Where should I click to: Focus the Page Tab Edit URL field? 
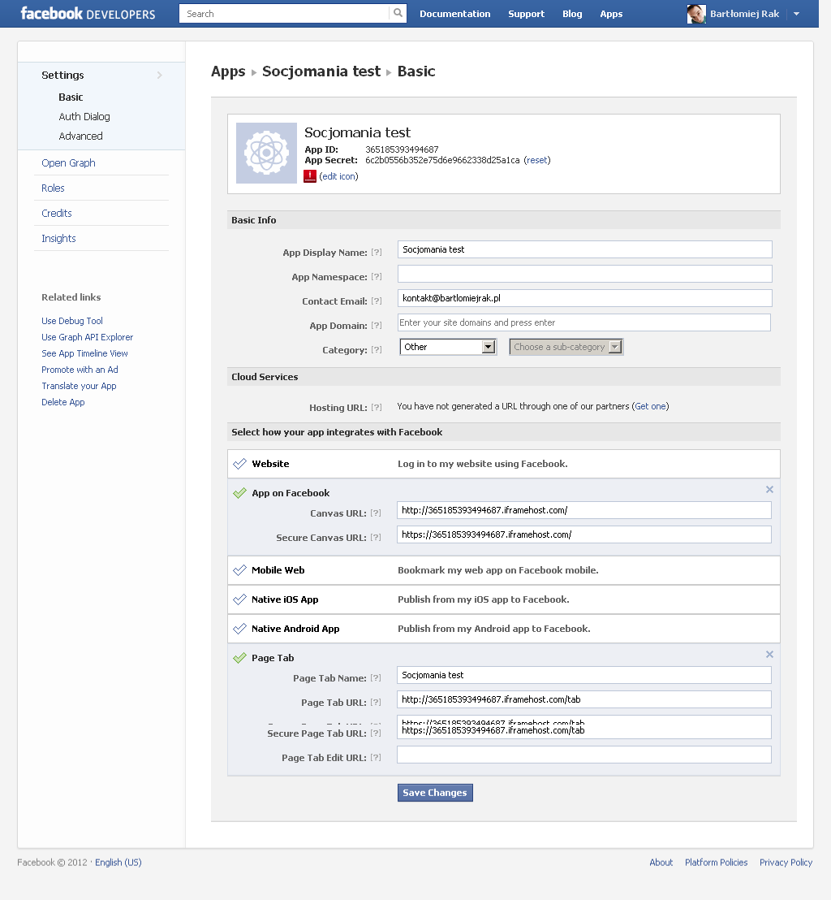pyautogui.click(x=583, y=755)
